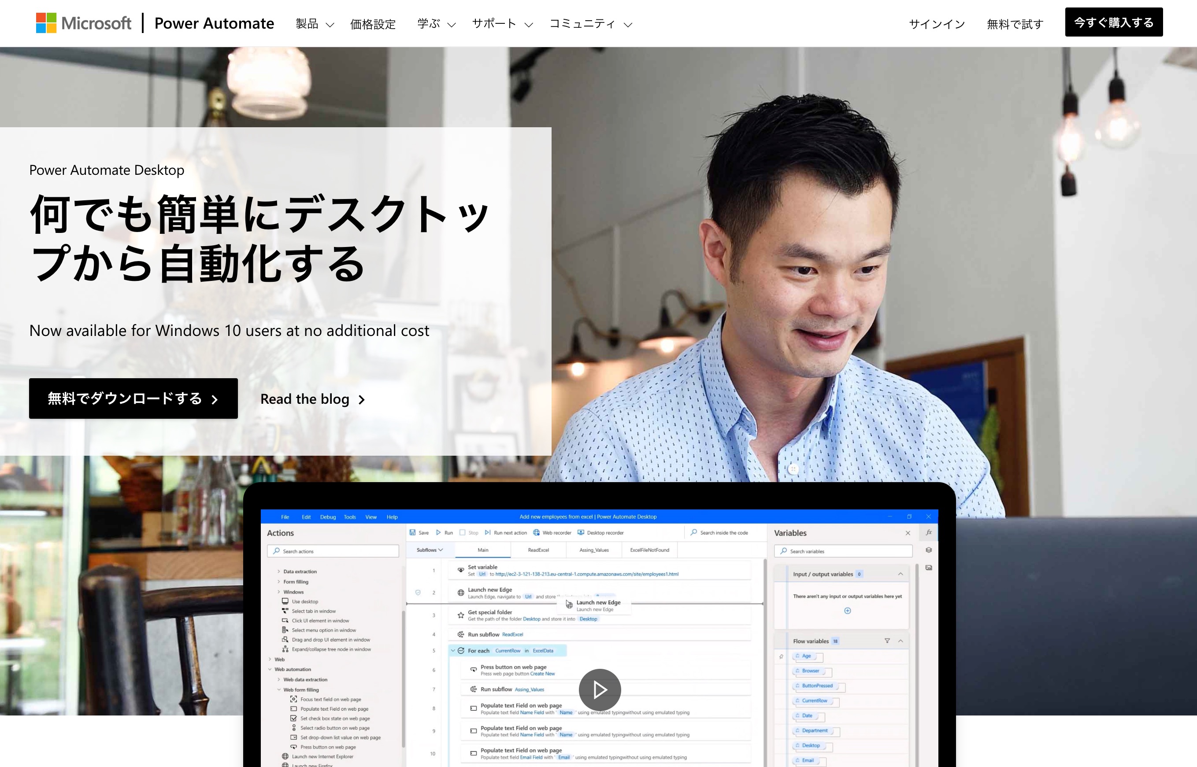Expand the Form filling tree node

[278, 582]
